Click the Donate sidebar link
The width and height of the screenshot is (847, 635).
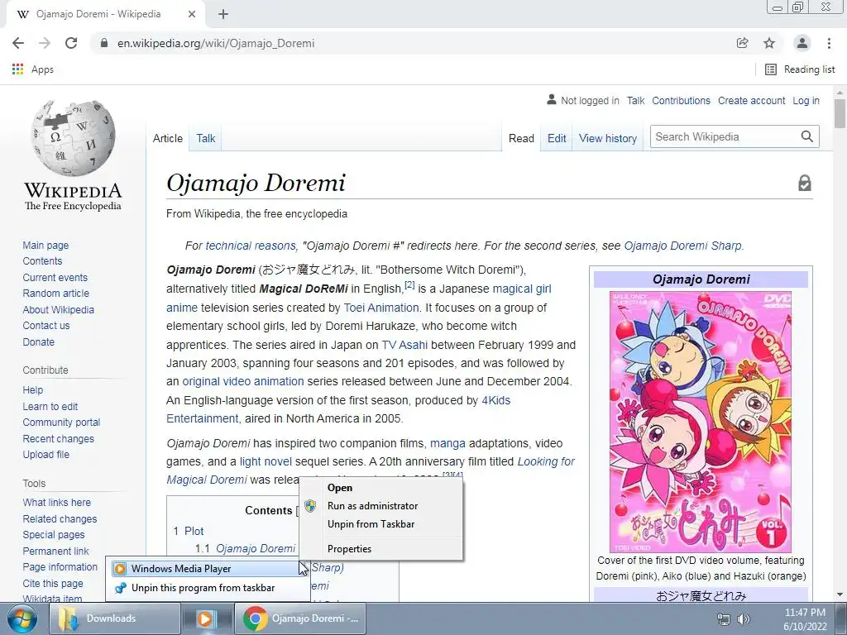(38, 341)
